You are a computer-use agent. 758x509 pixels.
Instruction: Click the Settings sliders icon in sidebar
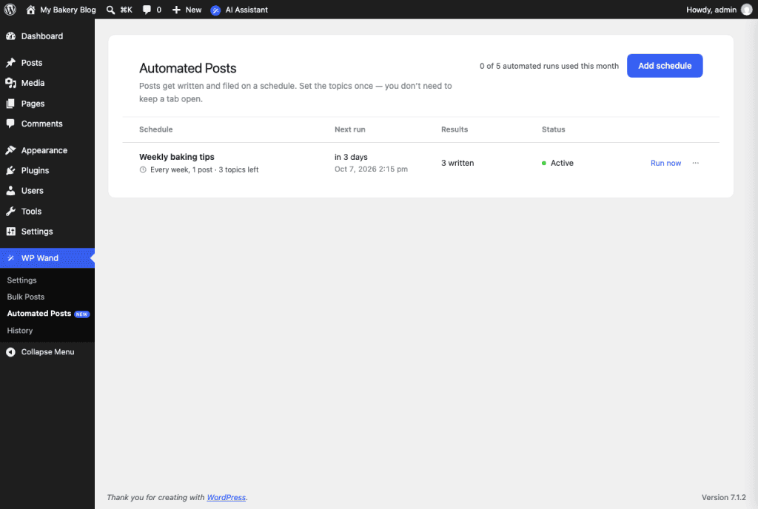click(x=10, y=232)
